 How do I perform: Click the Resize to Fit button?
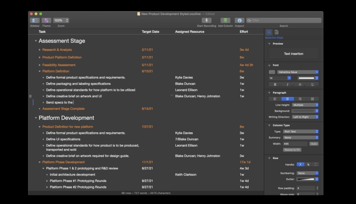tap(292, 150)
